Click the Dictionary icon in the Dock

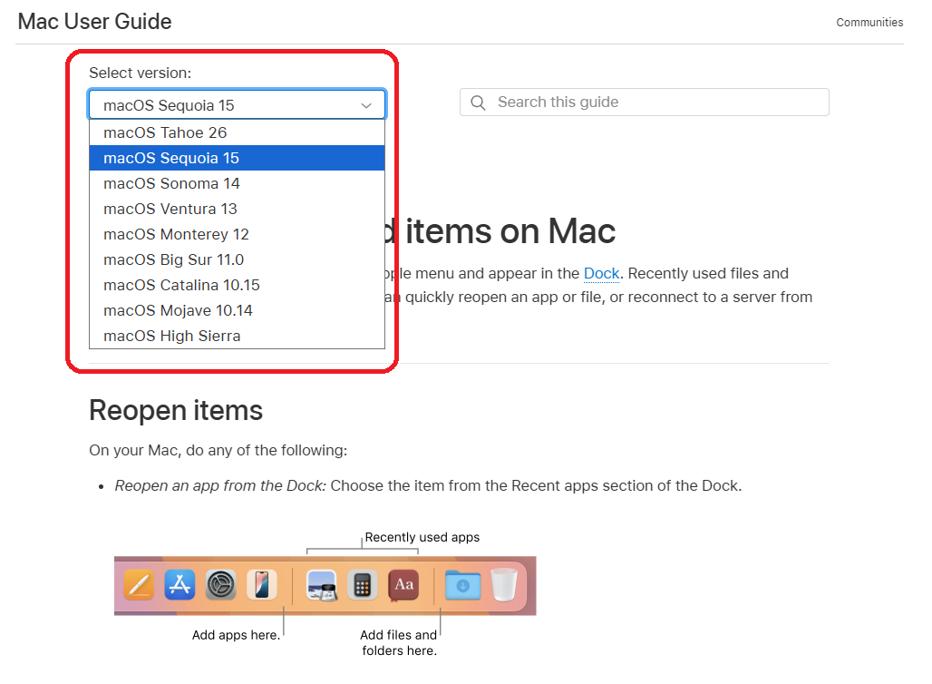(x=403, y=585)
